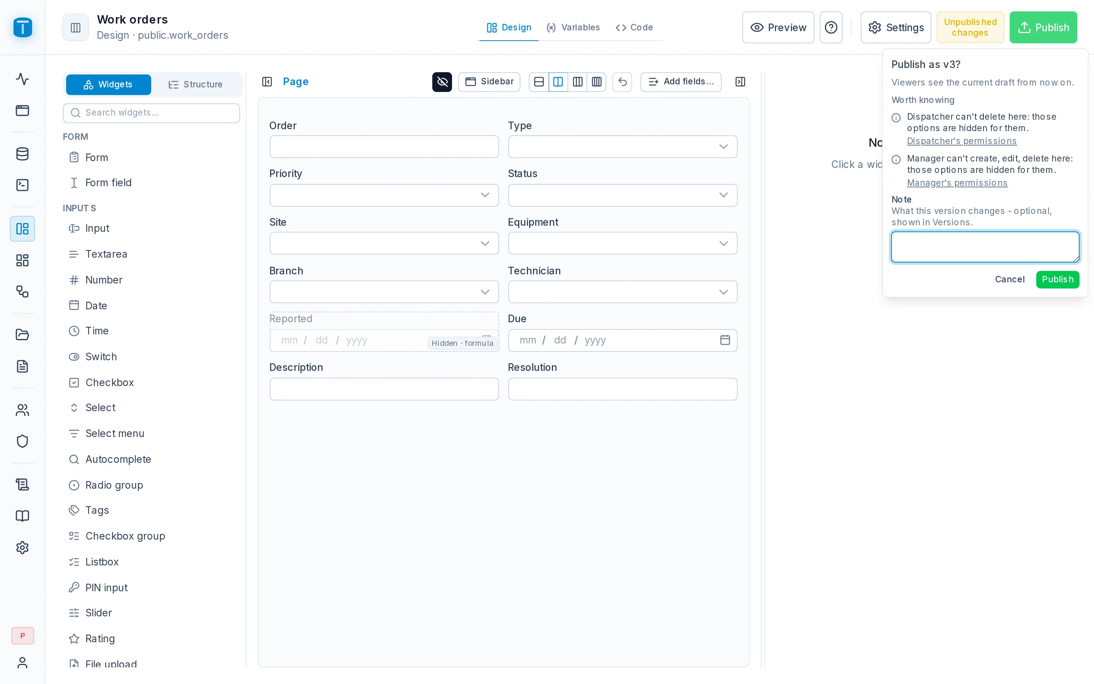Open the book docs icon in sidebar
The width and height of the screenshot is (1094, 684).
click(x=23, y=516)
